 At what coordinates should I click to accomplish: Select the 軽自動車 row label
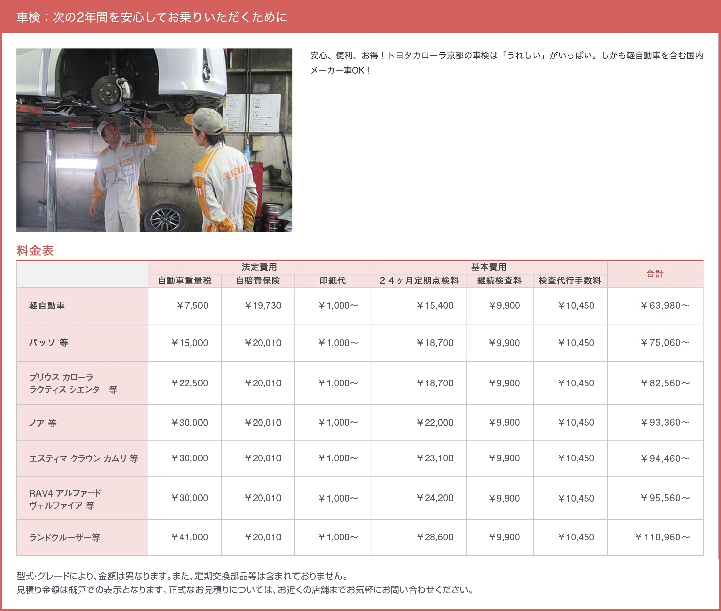click(x=47, y=305)
